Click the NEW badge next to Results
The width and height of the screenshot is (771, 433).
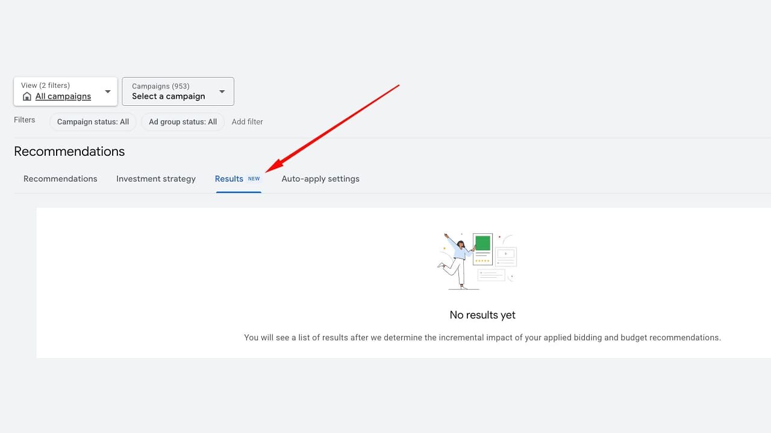254,179
